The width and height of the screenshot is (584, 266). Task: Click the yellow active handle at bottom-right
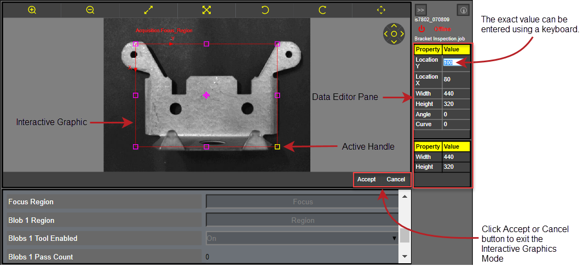point(277,146)
